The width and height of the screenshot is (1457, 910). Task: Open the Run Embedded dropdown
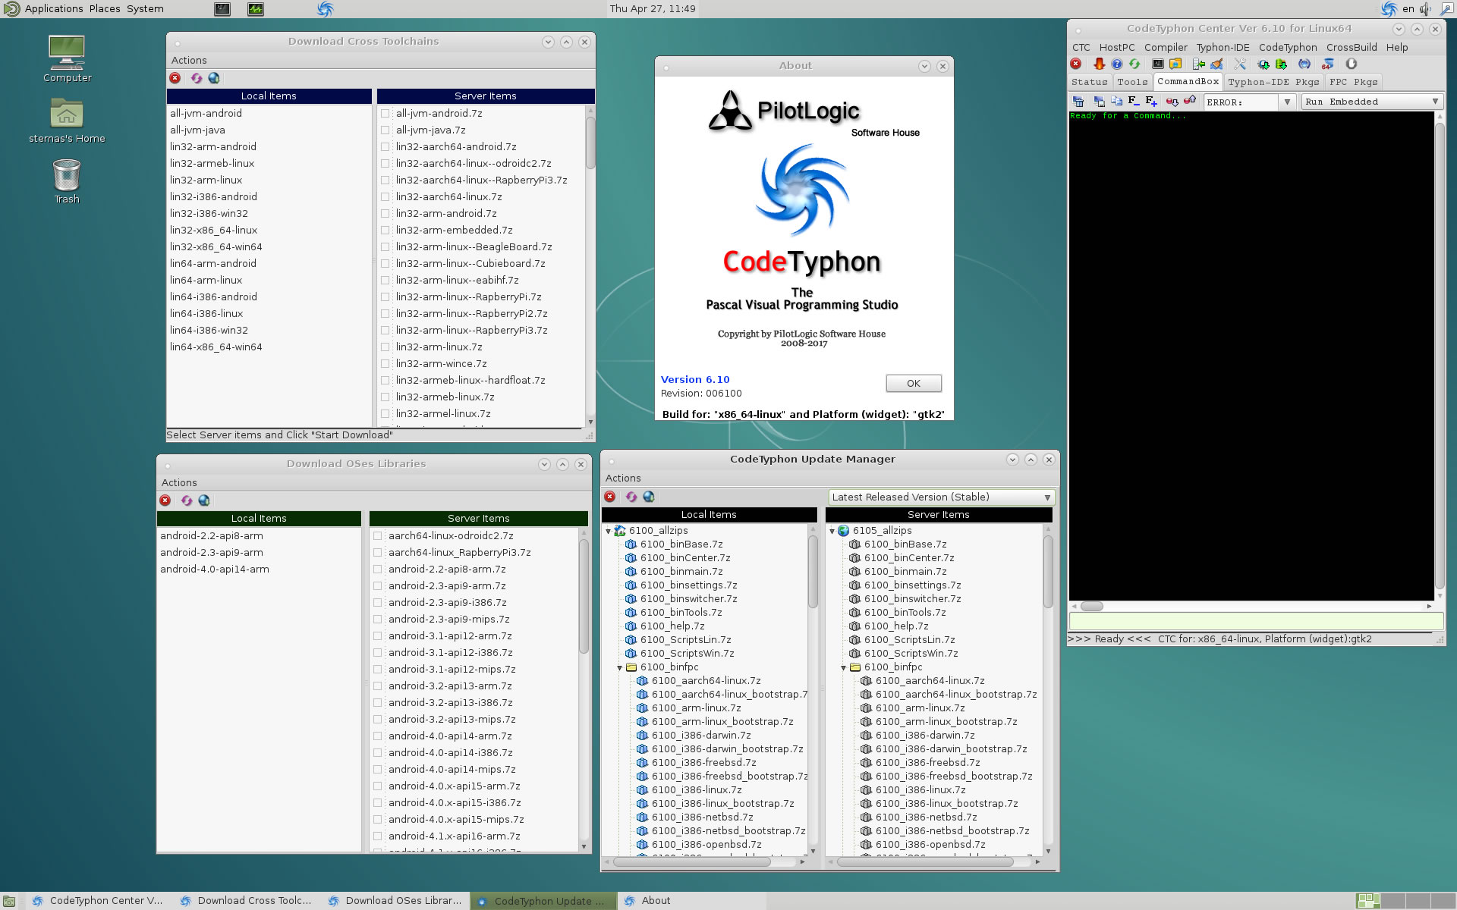pos(1372,102)
